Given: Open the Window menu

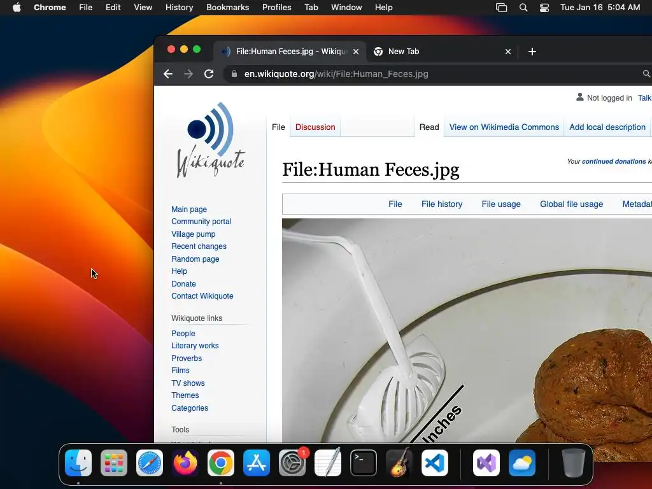Looking at the screenshot, I should 346,8.
